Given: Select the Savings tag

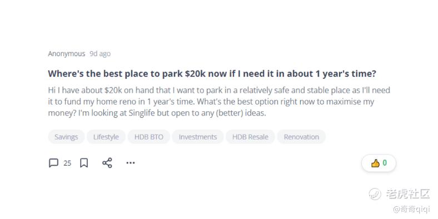Looking at the screenshot, I should [x=66, y=137].
